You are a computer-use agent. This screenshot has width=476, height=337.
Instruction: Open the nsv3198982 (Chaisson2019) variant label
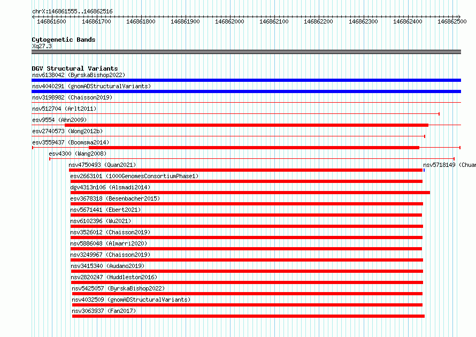coord(72,97)
